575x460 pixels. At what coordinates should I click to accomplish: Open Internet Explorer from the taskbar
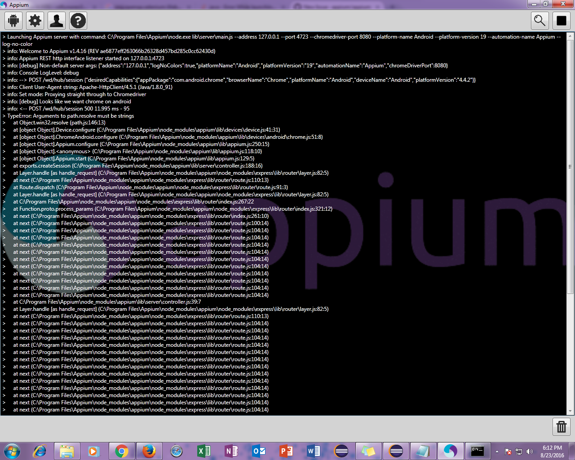[x=40, y=451]
